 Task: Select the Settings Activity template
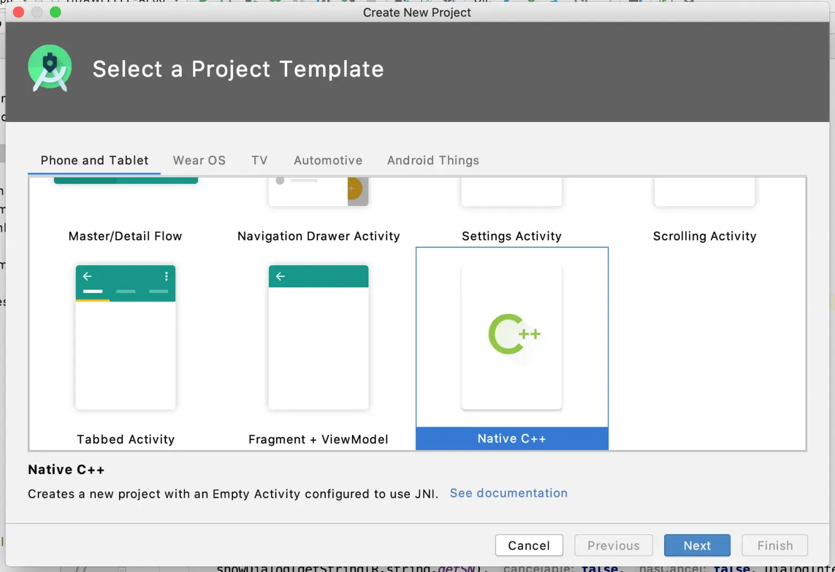(512, 236)
